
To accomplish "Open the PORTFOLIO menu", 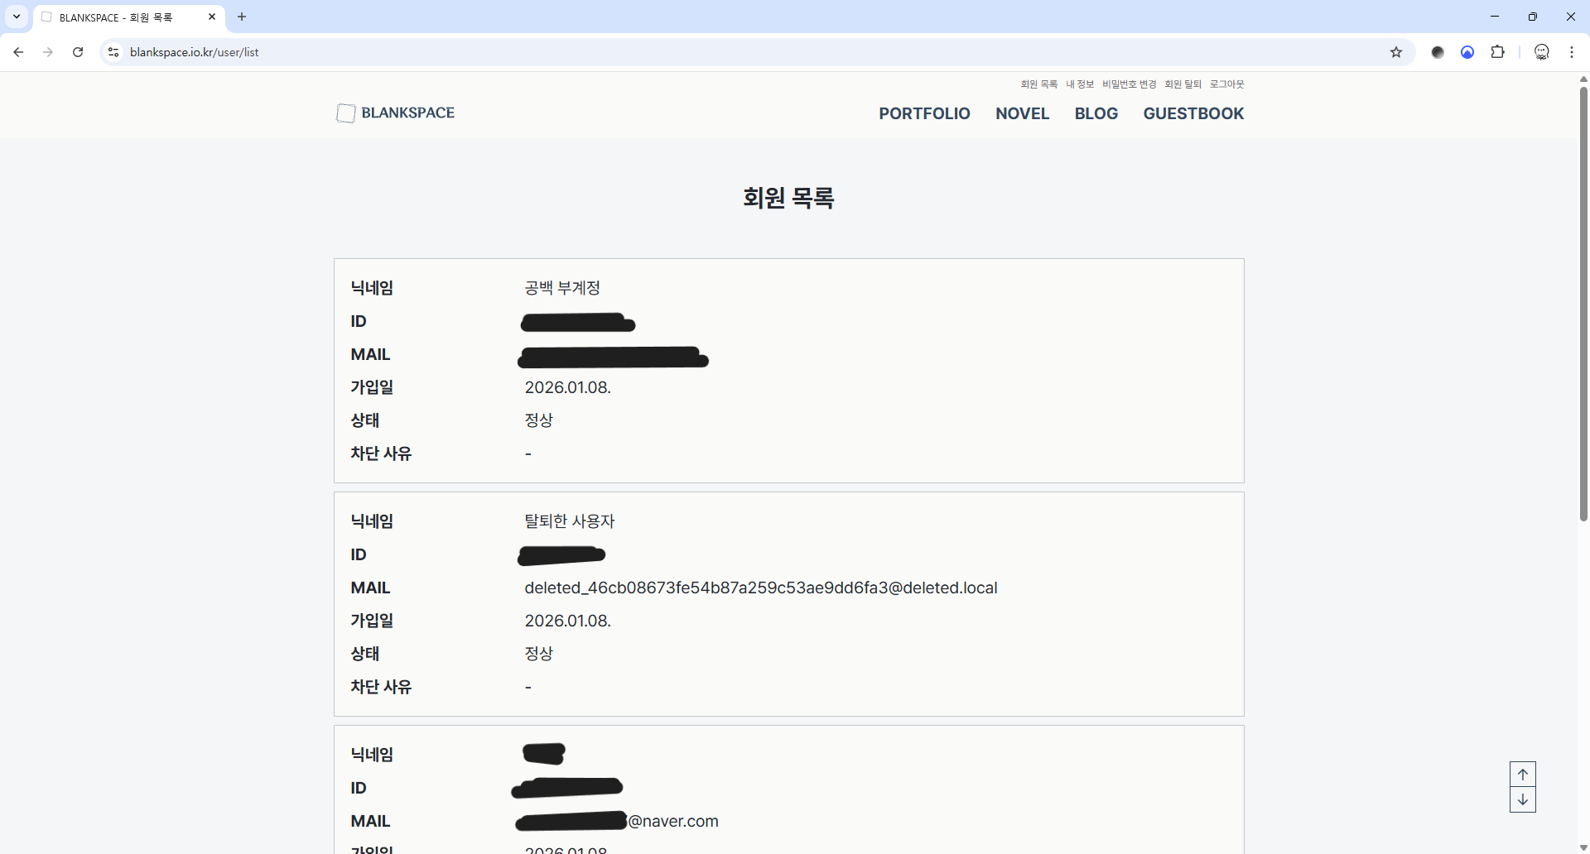I will tap(924, 113).
